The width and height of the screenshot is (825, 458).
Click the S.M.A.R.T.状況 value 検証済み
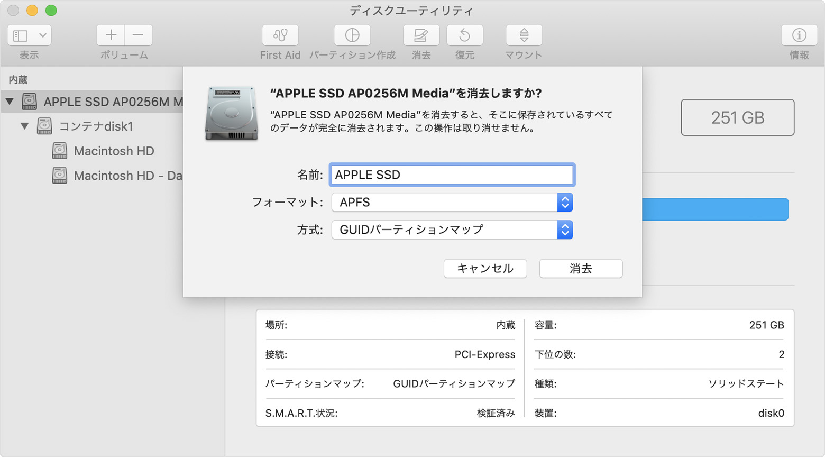click(x=496, y=413)
